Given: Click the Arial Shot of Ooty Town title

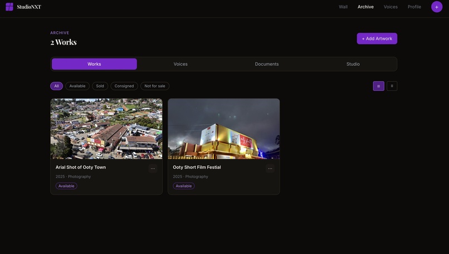Looking at the screenshot, I should click(81, 167).
